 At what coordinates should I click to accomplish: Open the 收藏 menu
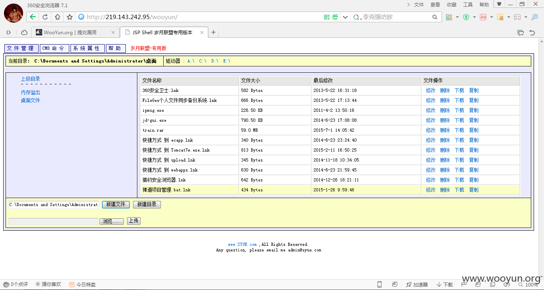(x=452, y=5)
